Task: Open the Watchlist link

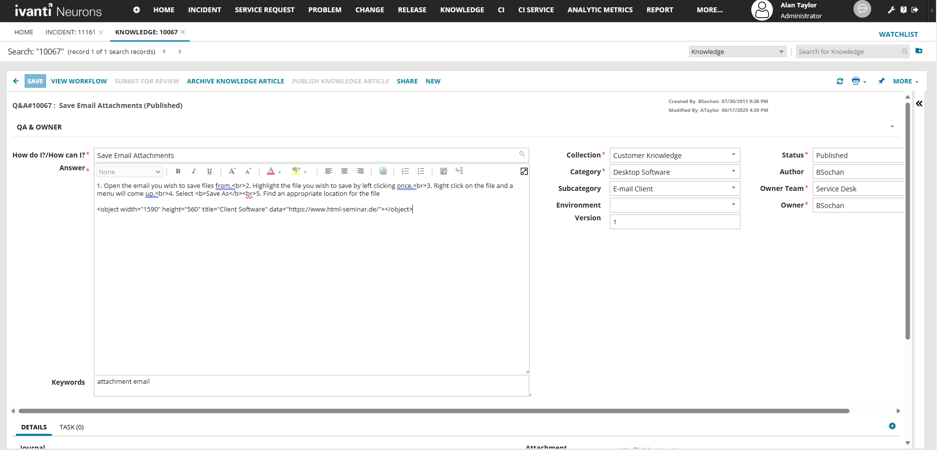Action: click(x=898, y=34)
